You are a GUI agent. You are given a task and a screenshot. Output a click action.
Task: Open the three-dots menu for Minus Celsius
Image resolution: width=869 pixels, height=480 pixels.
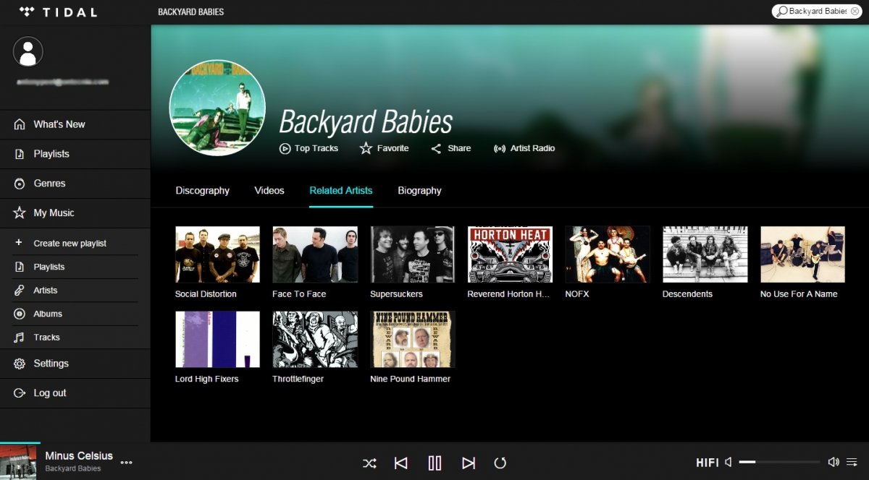tap(127, 463)
